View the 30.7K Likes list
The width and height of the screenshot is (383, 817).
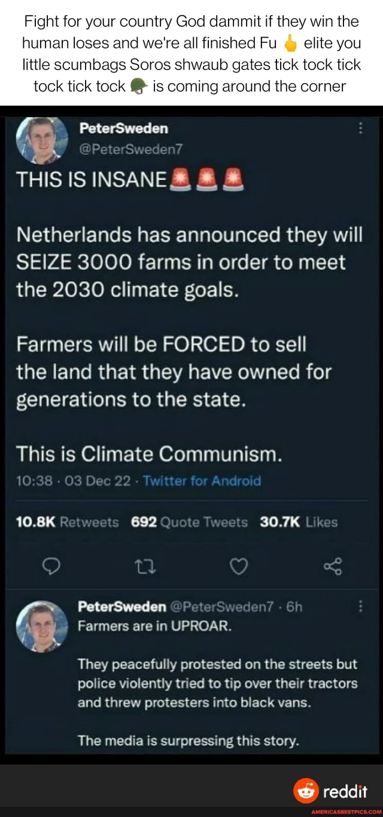click(x=299, y=522)
